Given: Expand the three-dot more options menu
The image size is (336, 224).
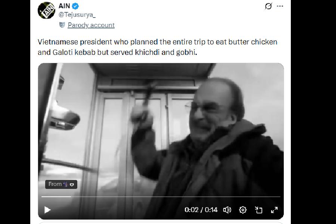Looking at the screenshot, I should tap(280, 6).
